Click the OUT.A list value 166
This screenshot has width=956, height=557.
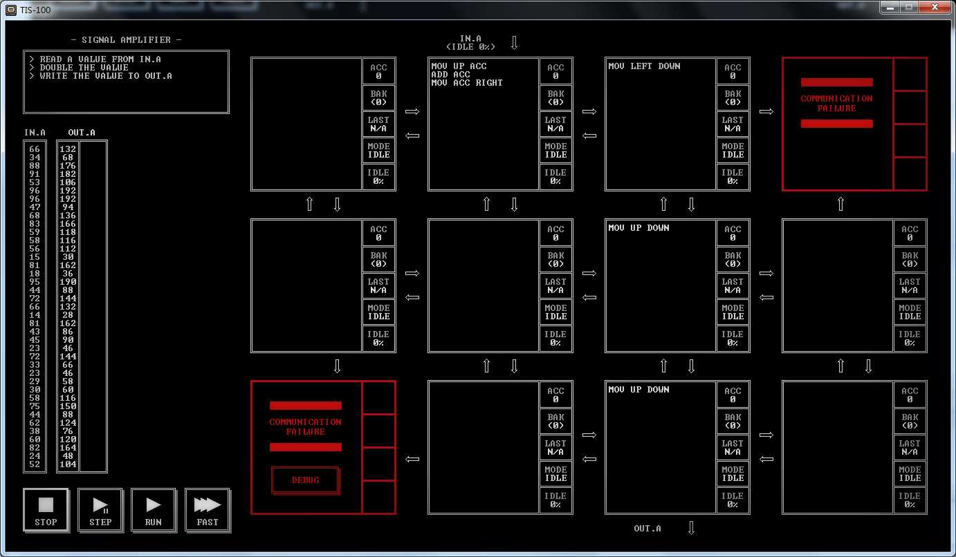(68, 224)
